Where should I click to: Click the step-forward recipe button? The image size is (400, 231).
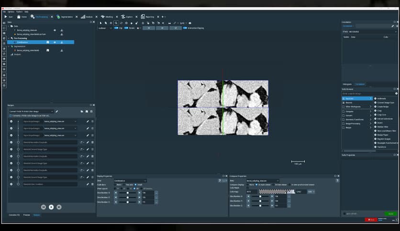pyautogui.click(x=59, y=207)
